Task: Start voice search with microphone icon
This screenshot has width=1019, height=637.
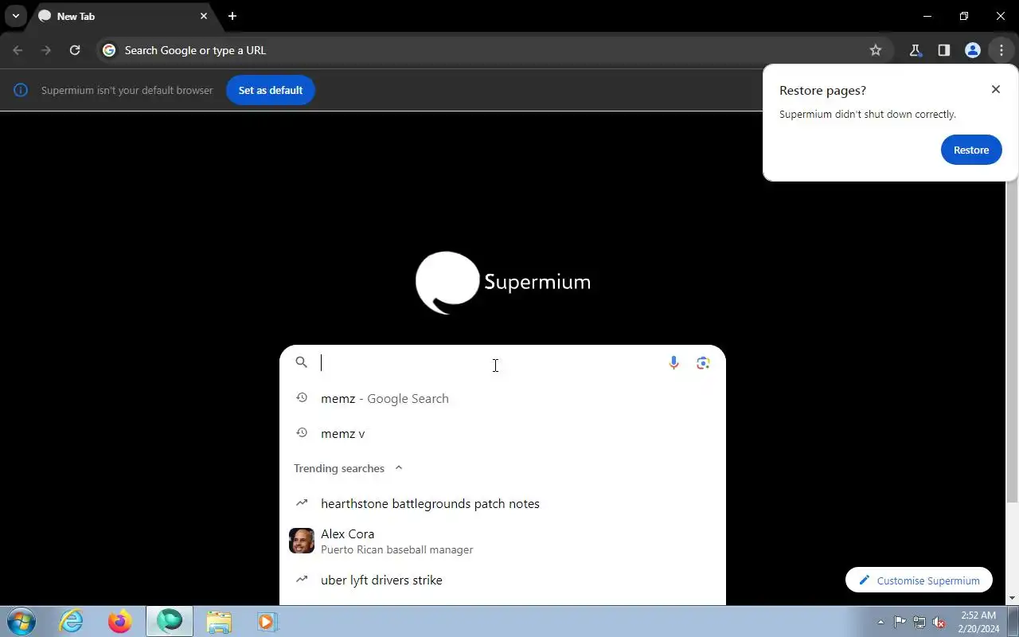Action: 673,363
